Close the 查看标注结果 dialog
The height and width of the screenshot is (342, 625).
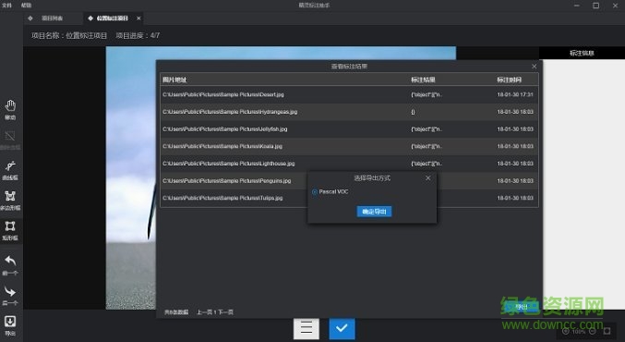(535, 67)
